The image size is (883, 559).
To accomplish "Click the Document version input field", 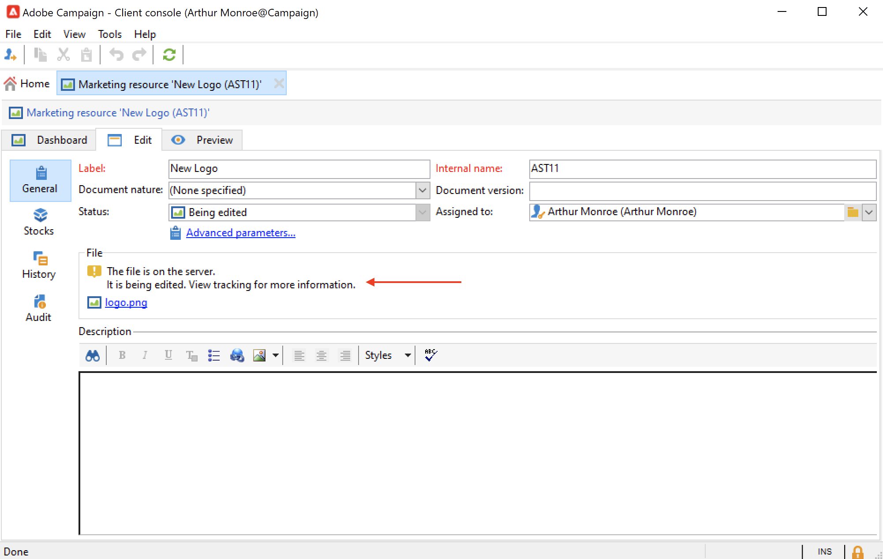I will [x=702, y=190].
